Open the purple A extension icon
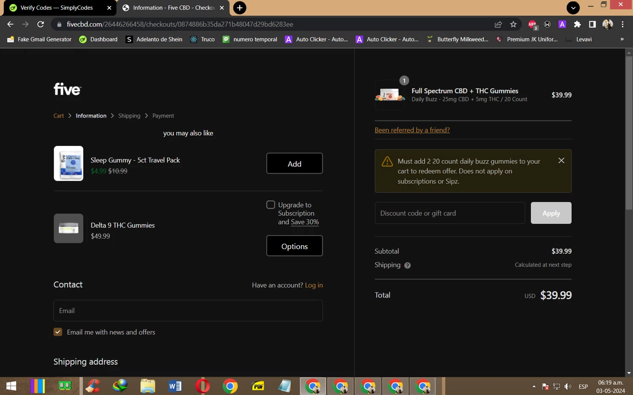 [x=562, y=24]
